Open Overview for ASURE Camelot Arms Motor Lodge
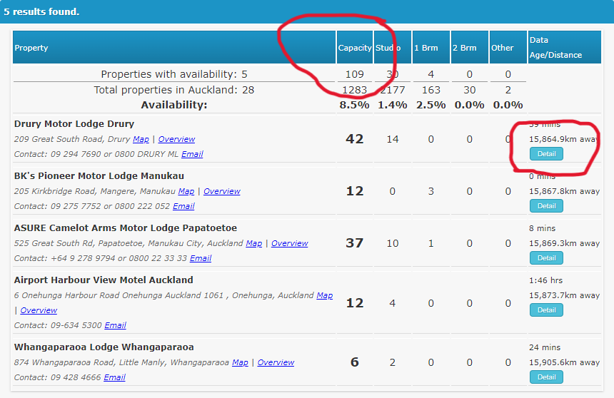614x398 pixels. point(290,243)
